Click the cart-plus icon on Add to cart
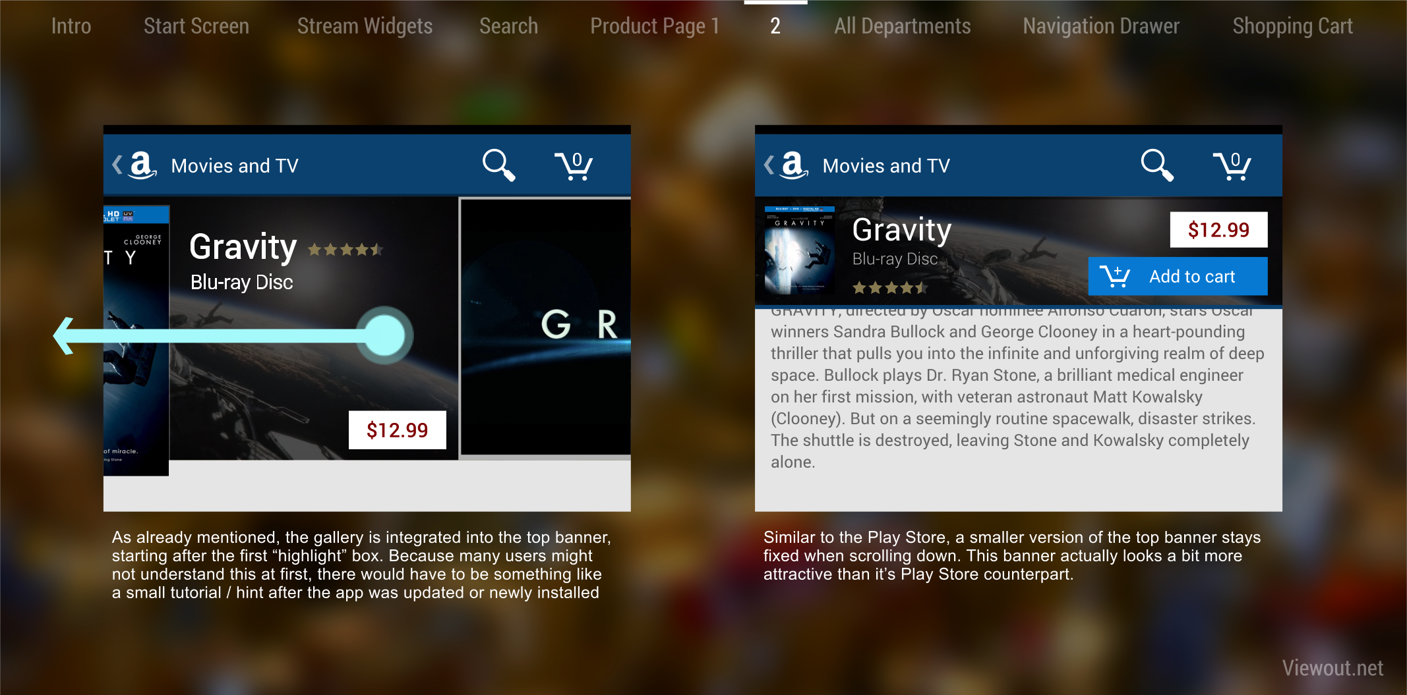This screenshot has height=695, width=1407. click(1115, 277)
